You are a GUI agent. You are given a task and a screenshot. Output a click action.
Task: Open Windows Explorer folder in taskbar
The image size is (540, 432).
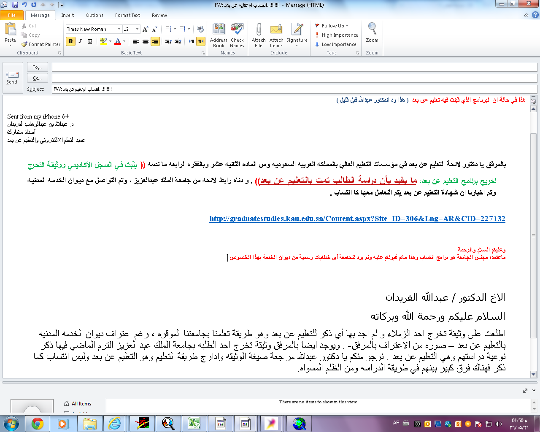point(89,424)
